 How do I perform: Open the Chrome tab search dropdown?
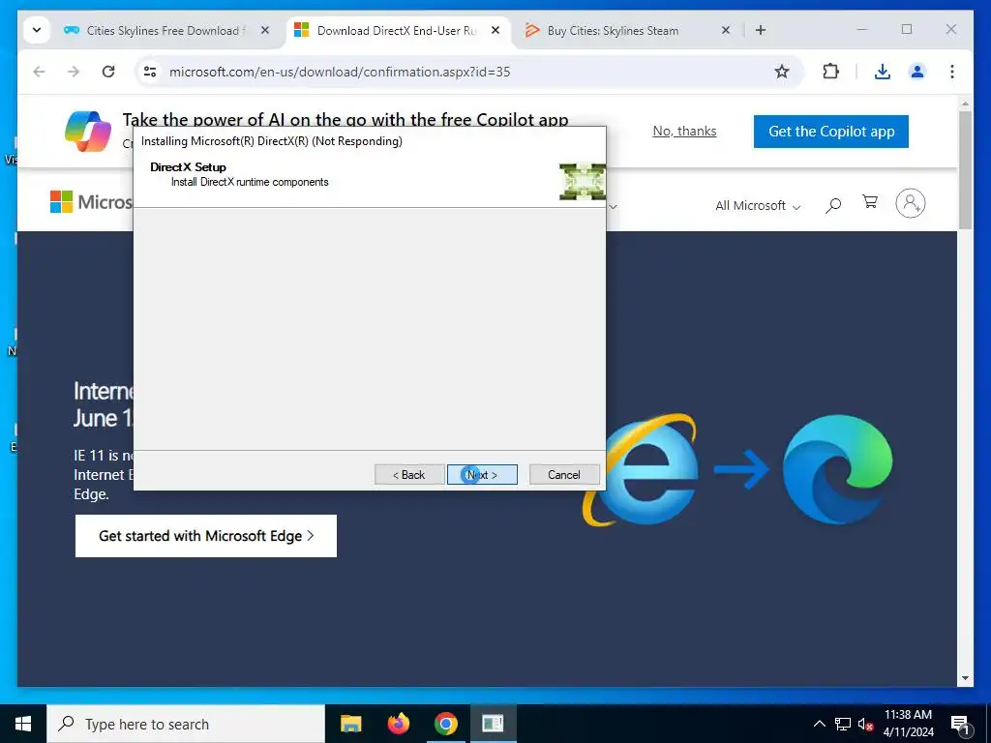[37, 30]
